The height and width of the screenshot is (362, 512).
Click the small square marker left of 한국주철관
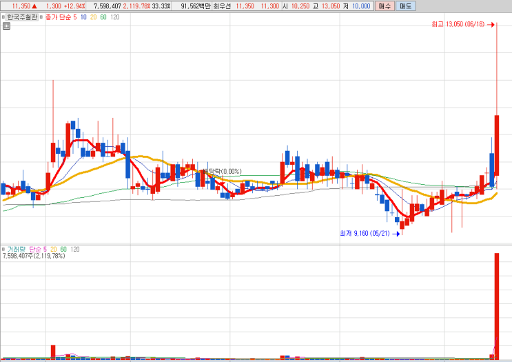3,17
